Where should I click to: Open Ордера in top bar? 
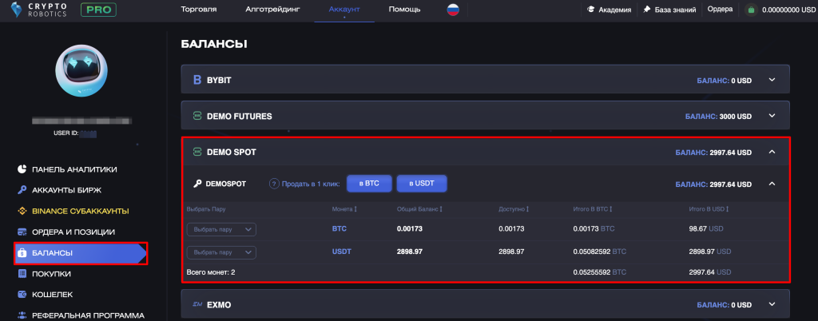(x=720, y=9)
